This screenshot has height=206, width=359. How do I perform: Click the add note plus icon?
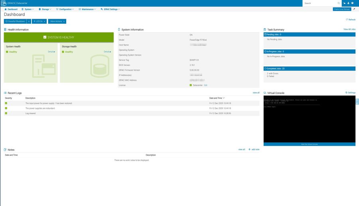pyautogui.click(x=249, y=150)
